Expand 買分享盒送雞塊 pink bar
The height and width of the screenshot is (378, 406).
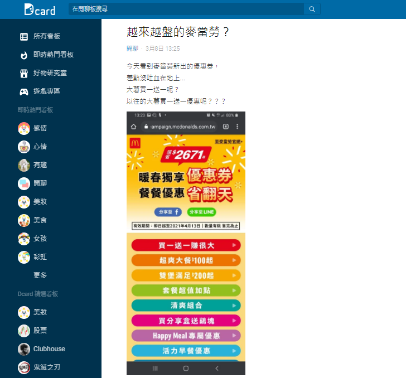(186, 321)
